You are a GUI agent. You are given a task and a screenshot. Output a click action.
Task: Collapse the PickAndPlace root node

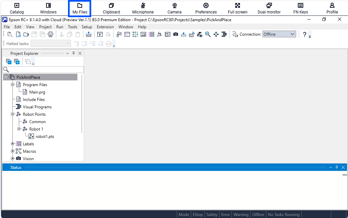tap(6, 77)
